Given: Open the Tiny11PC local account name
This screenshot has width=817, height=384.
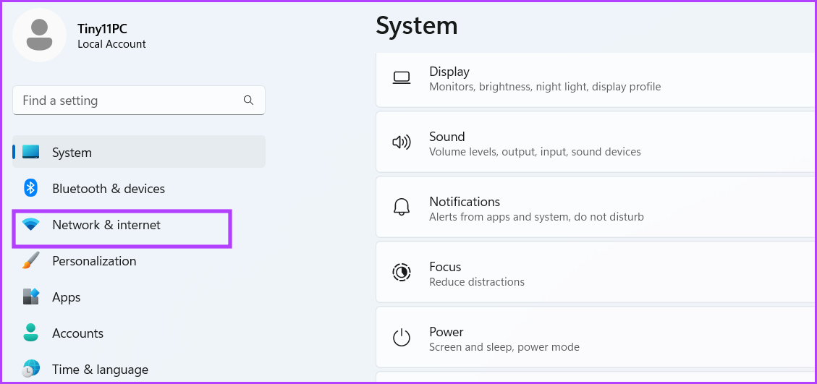Looking at the screenshot, I should (x=102, y=29).
